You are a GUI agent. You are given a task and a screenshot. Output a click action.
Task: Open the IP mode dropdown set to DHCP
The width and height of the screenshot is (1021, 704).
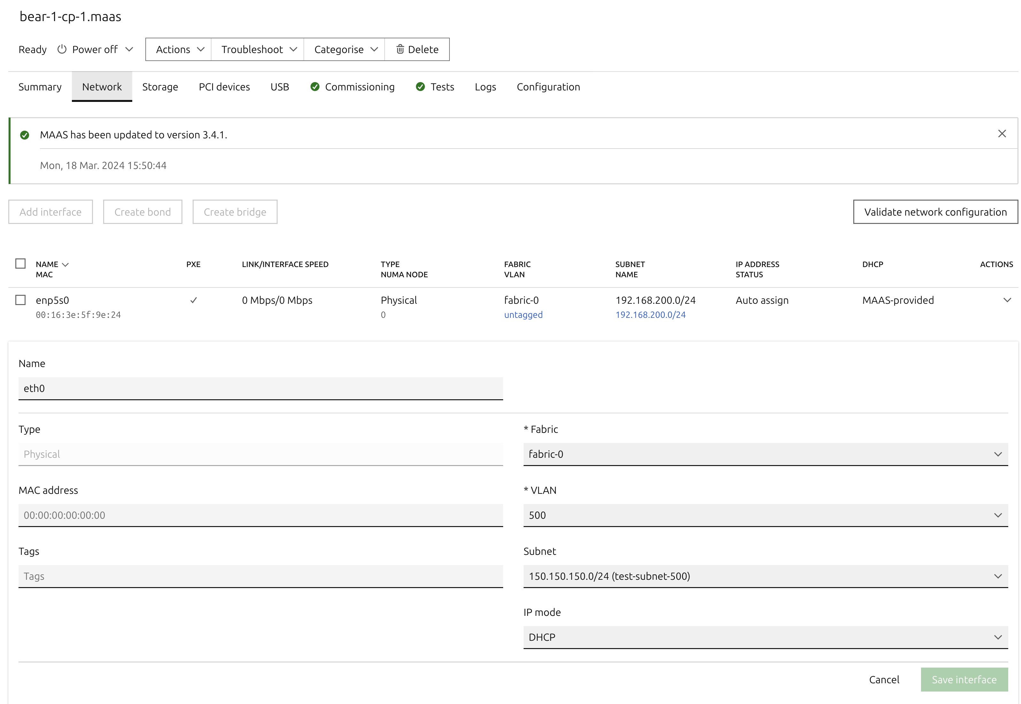[765, 637]
